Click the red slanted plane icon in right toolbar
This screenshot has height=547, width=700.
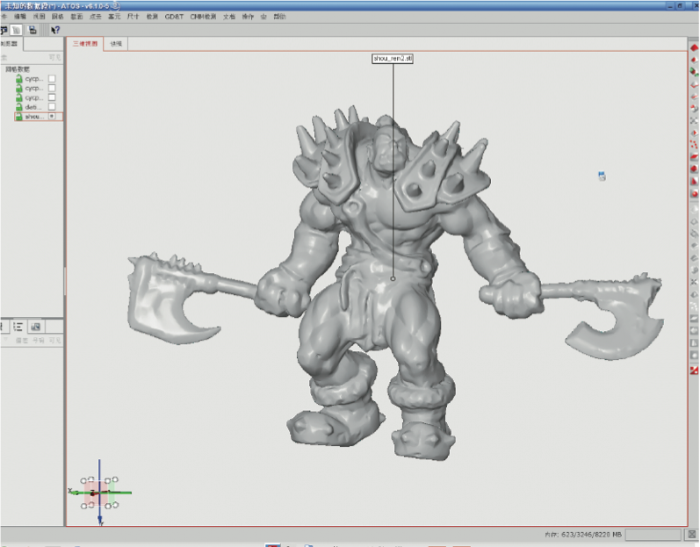pyautogui.click(x=694, y=156)
